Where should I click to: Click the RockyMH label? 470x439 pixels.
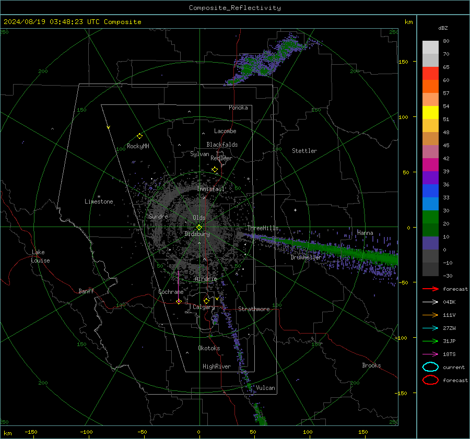pyautogui.click(x=138, y=146)
